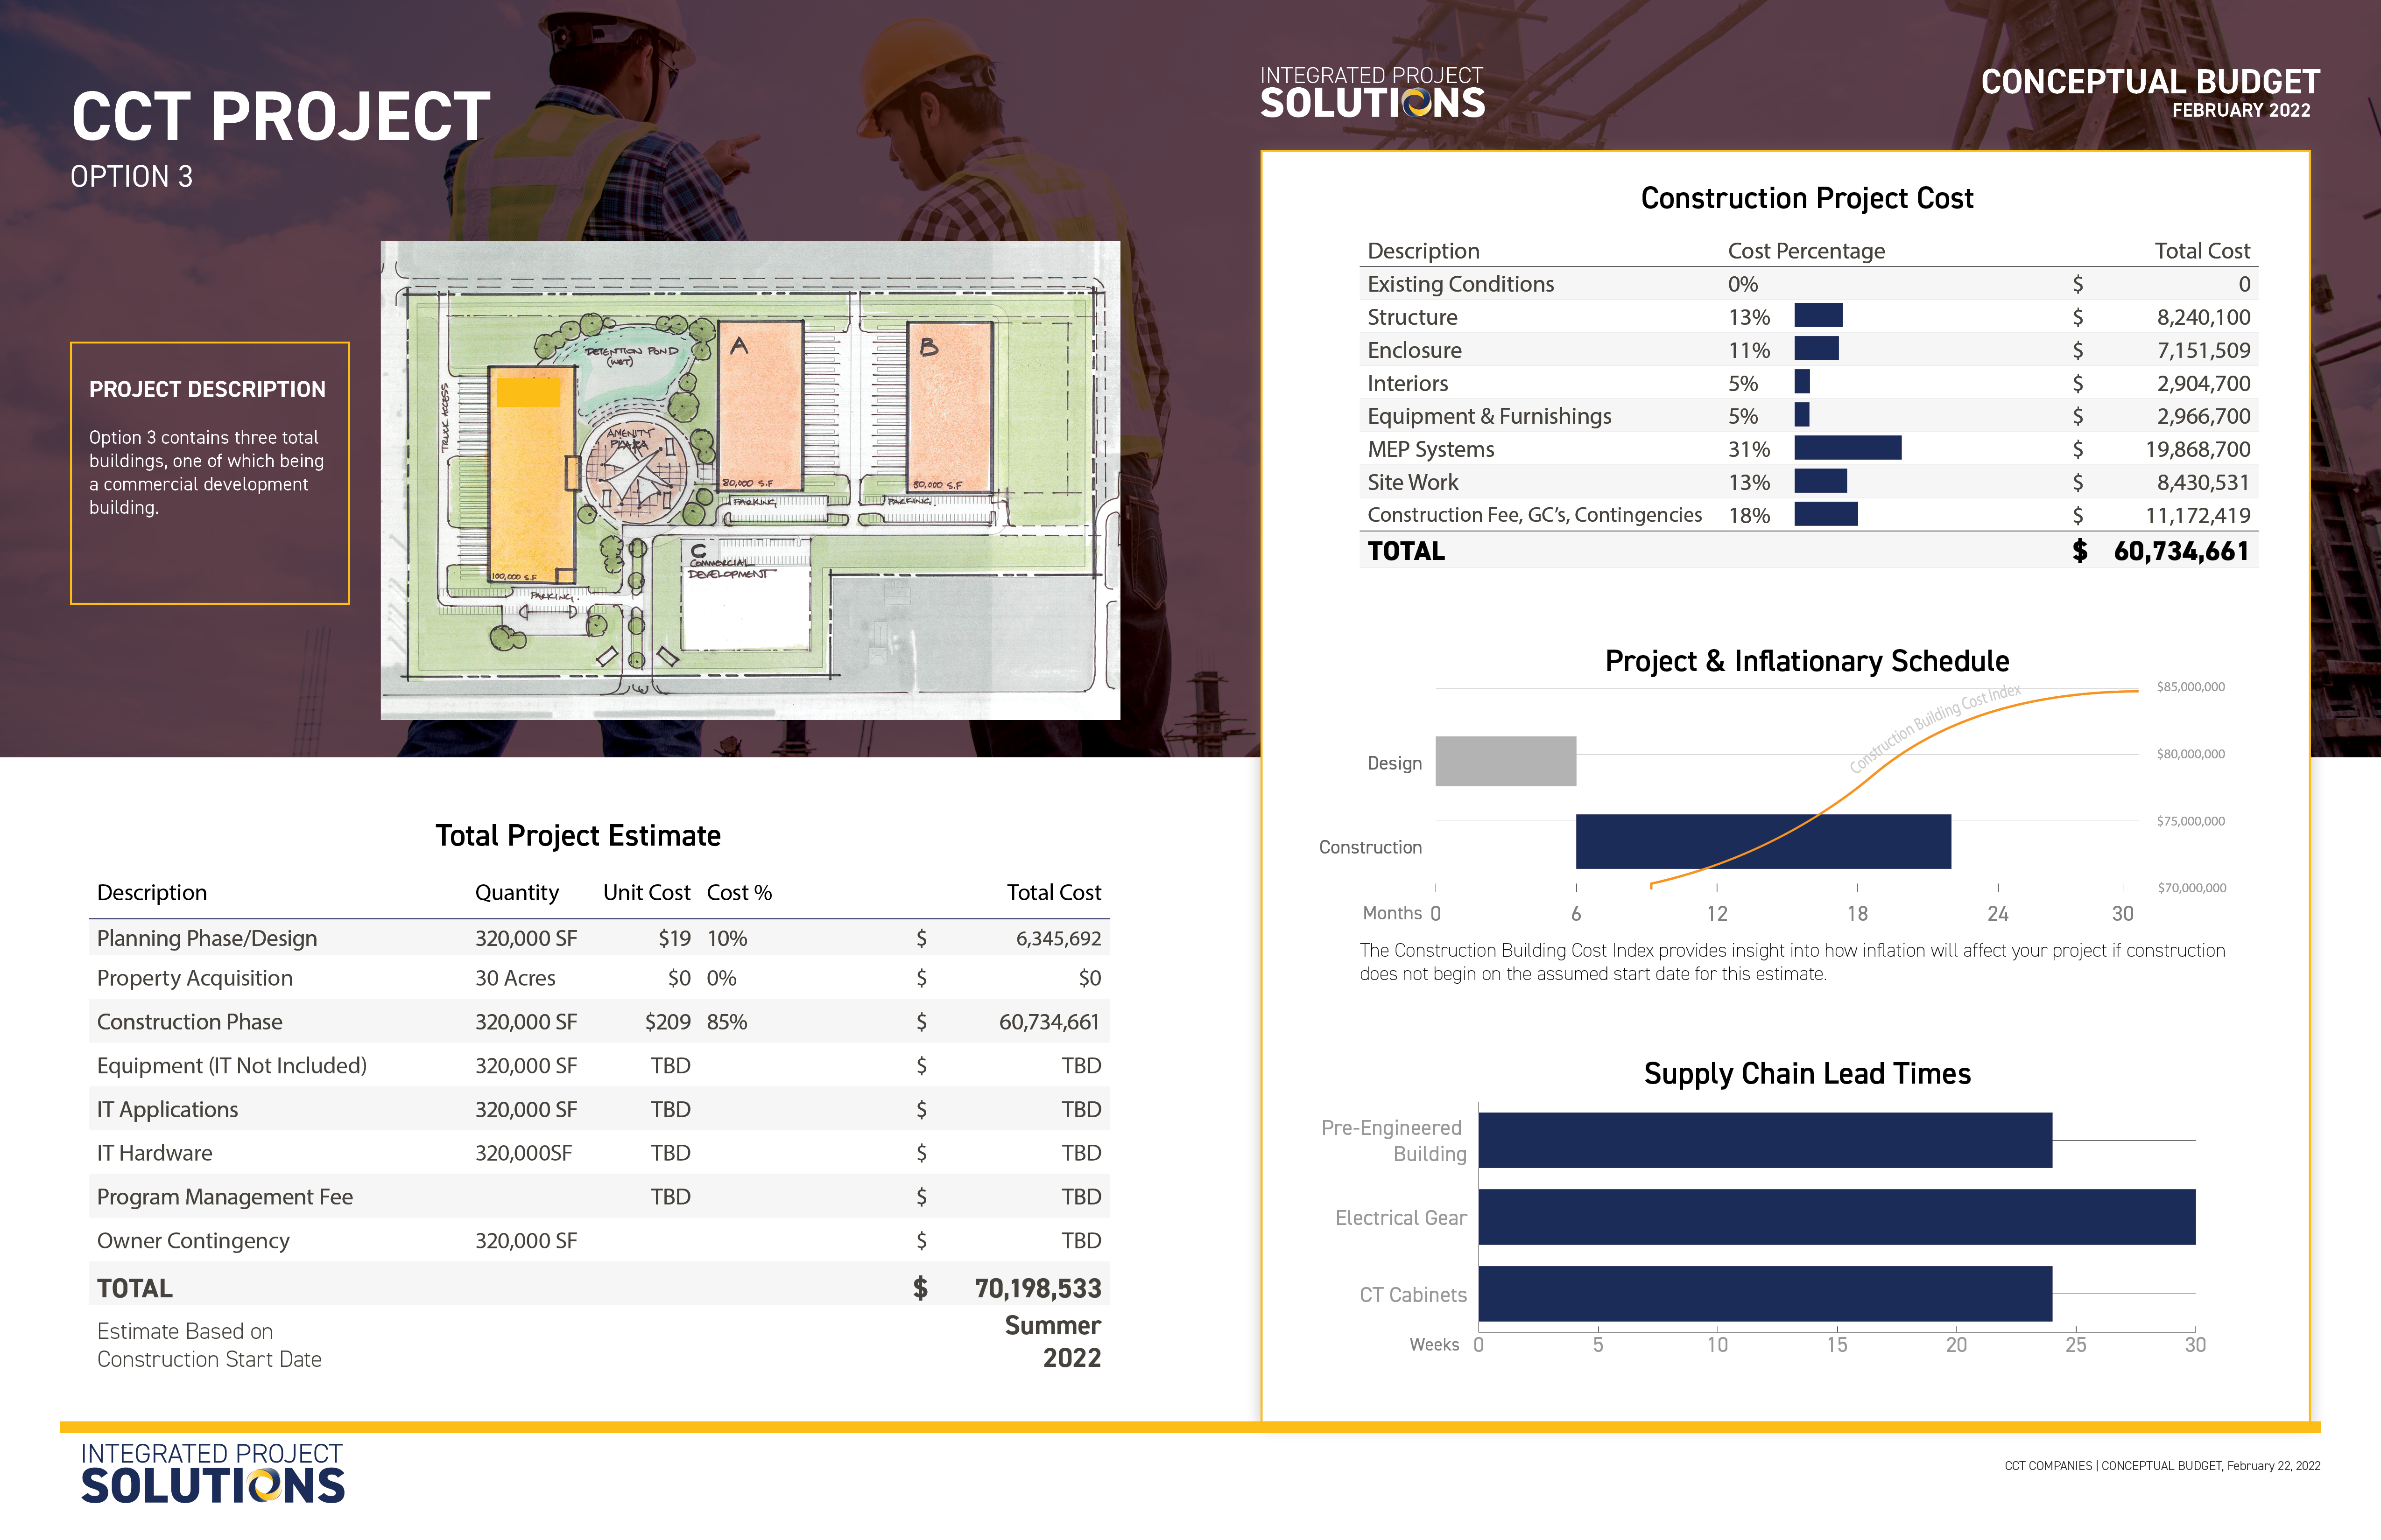The height and width of the screenshot is (1540, 2381).
Task: Select the planning cost 6,345,692 value
Action: pos(1058,938)
